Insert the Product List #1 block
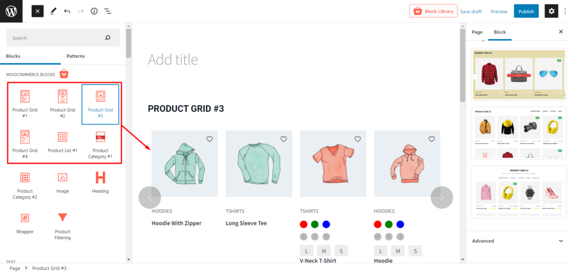 pyautogui.click(x=62, y=142)
